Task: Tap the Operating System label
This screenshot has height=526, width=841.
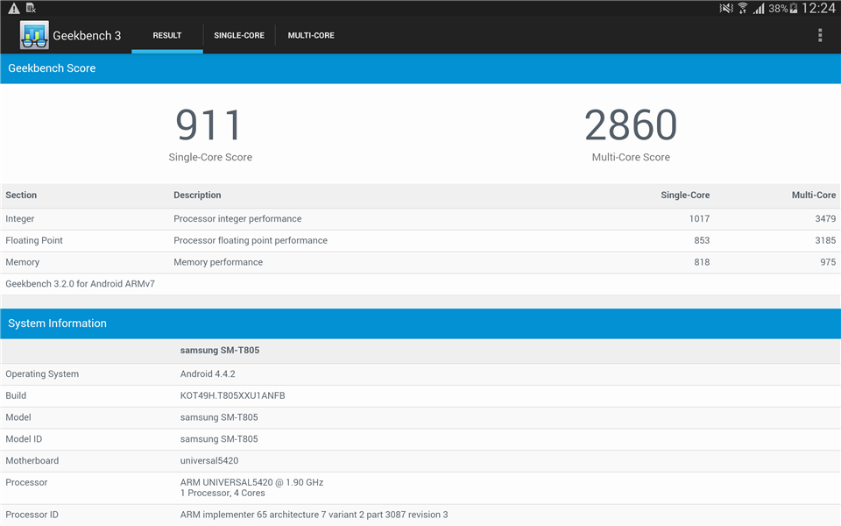Action: click(42, 373)
